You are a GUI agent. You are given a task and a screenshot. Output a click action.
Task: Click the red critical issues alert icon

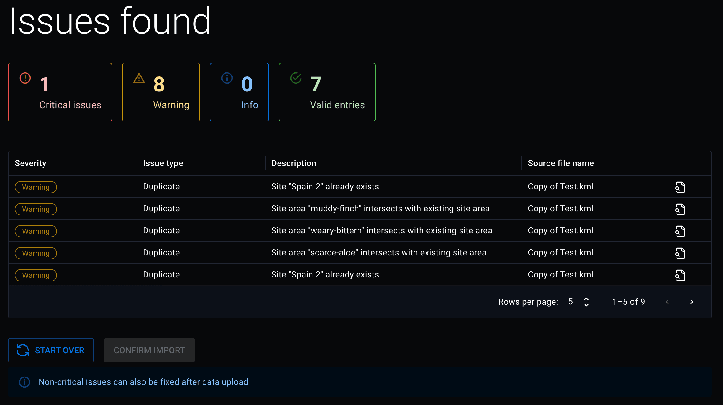tap(25, 78)
